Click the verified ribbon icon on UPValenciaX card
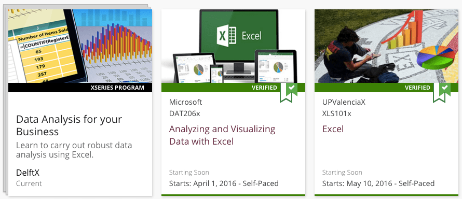The image size is (462, 199). [442, 93]
